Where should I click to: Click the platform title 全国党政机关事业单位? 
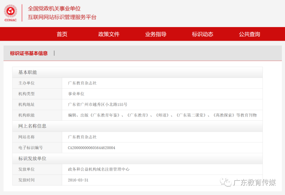coord(54,8)
